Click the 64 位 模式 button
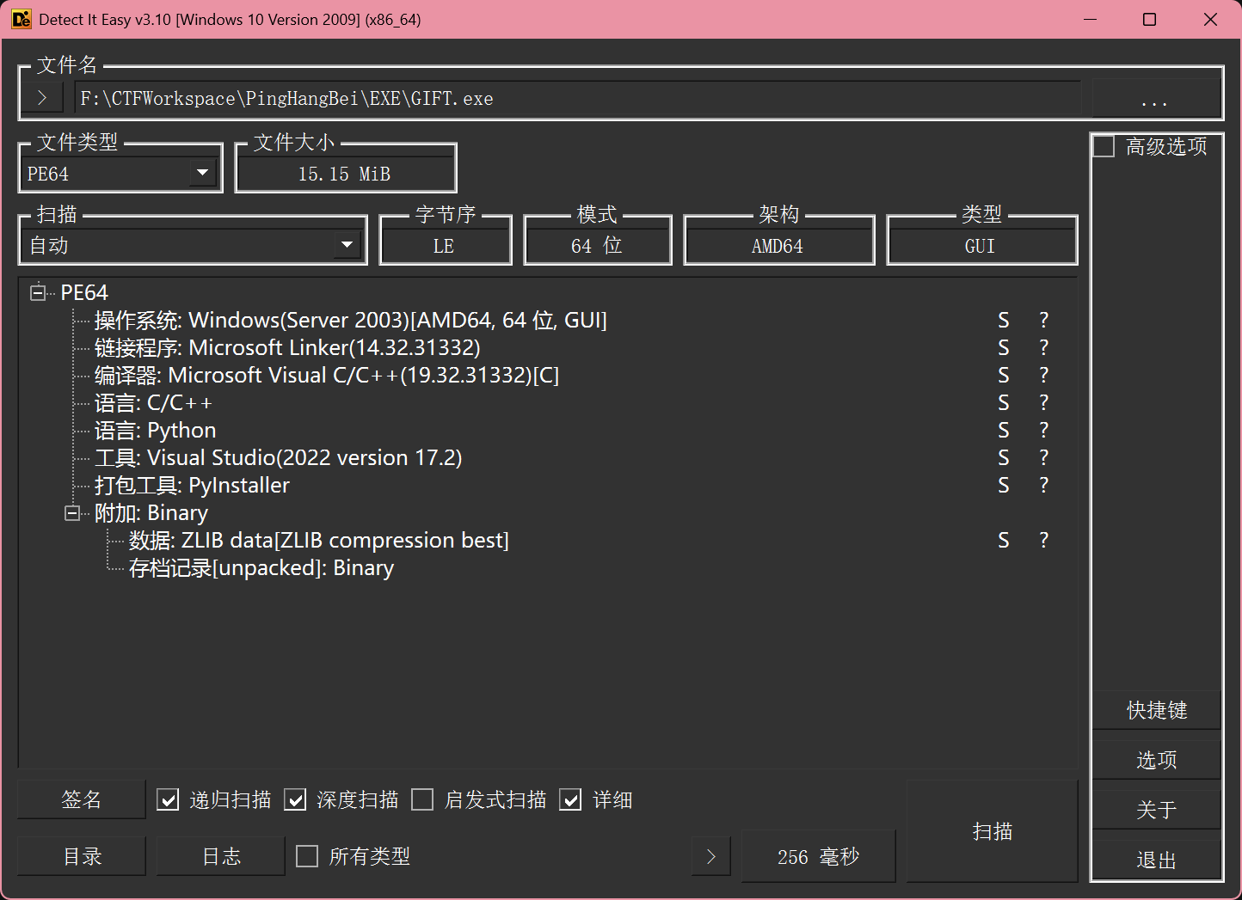The width and height of the screenshot is (1242, 900). click(597, 246)
